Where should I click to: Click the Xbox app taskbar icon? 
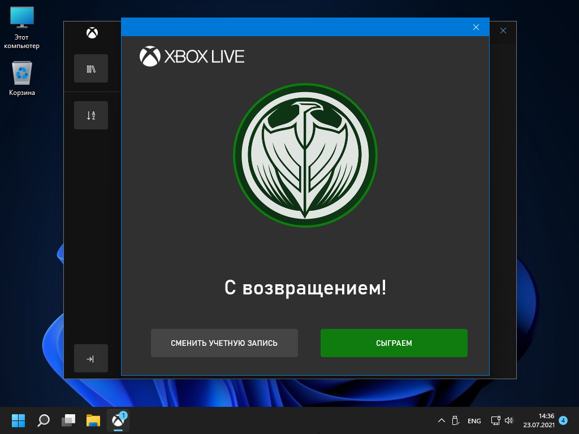118,420
